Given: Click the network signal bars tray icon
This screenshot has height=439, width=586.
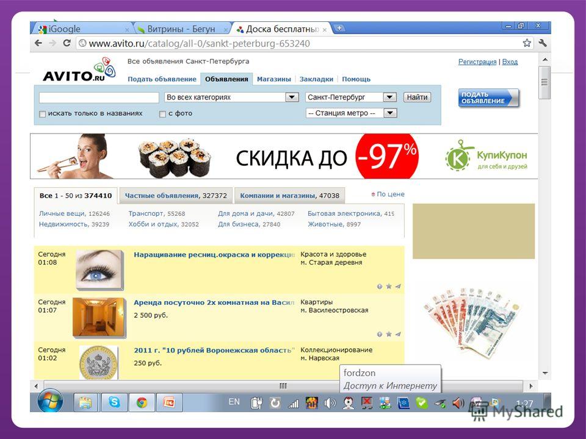Looking at the screenshot, I should [x=294, y=403].
